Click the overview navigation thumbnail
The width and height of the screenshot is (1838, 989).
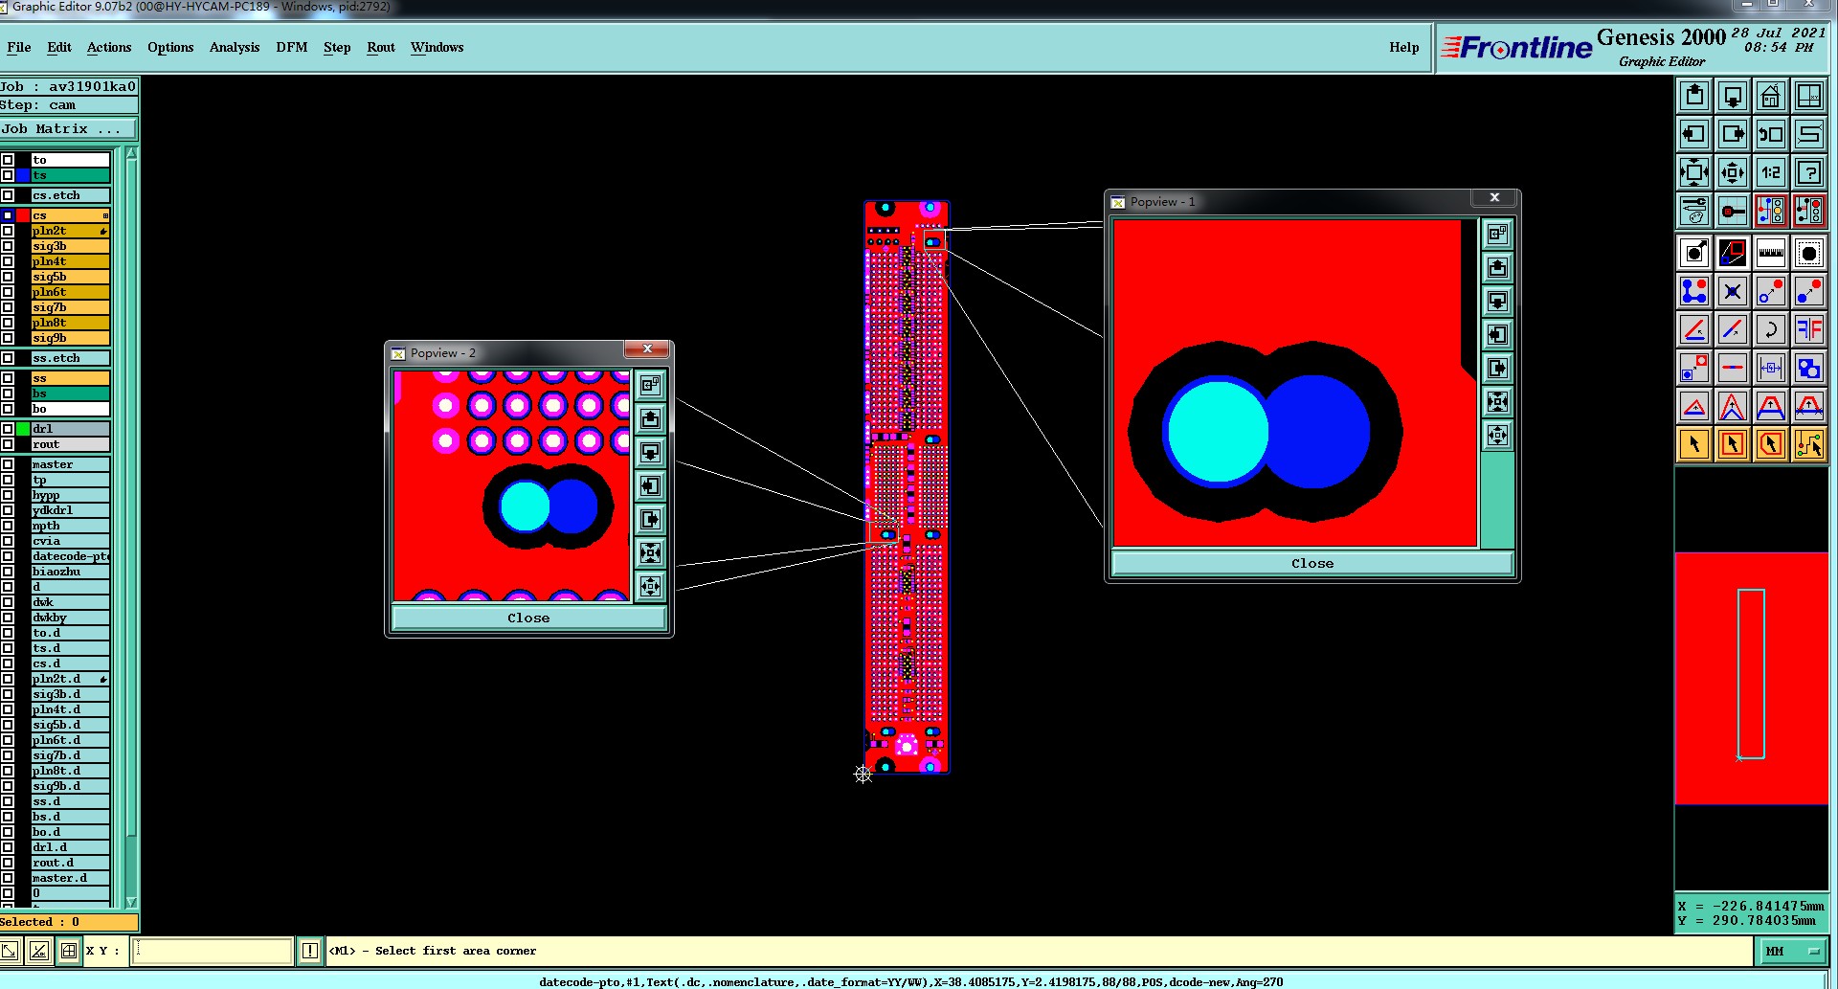1751,678
